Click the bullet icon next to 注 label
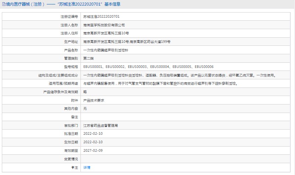 click(72, 167)
